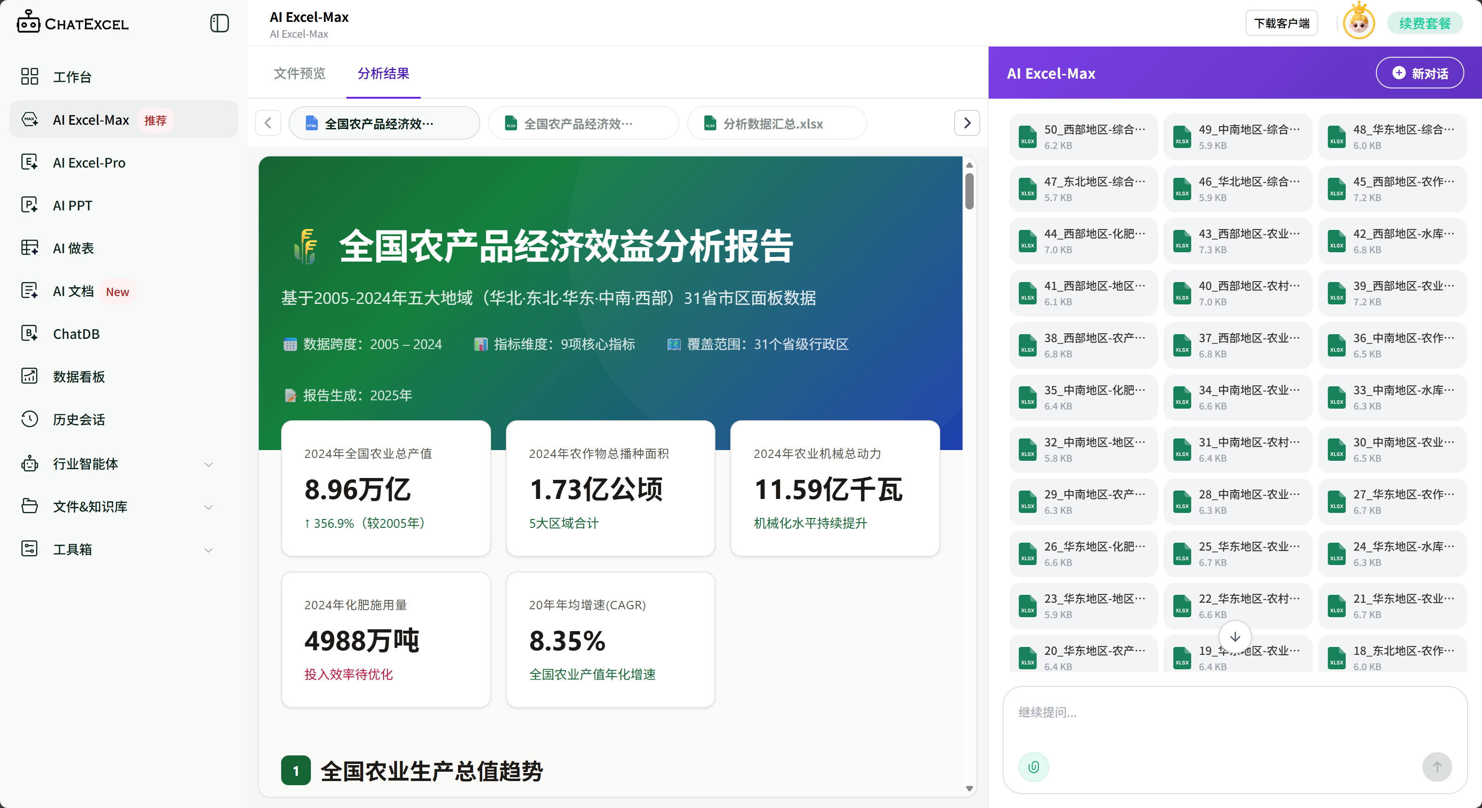Click the 20年年均增速(CAGR) card
The height and width of the screenshot is (808, 1482).
point(610,640)
